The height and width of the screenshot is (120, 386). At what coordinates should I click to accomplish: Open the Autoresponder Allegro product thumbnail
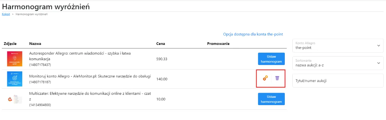pos(15,59)
